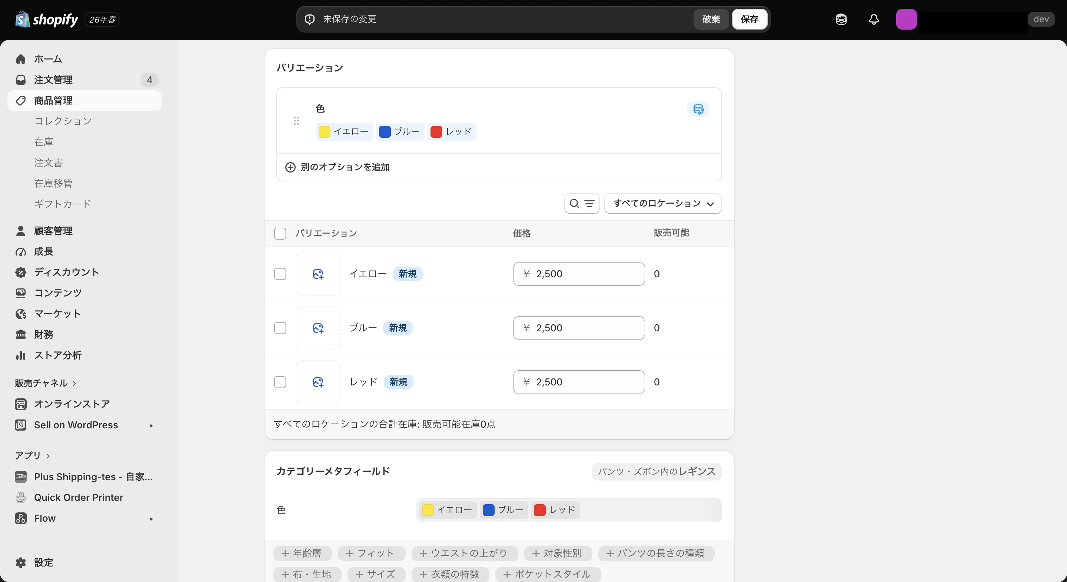
Task: Expand the 販売チャネル section chevron
Action: point(74,383)
